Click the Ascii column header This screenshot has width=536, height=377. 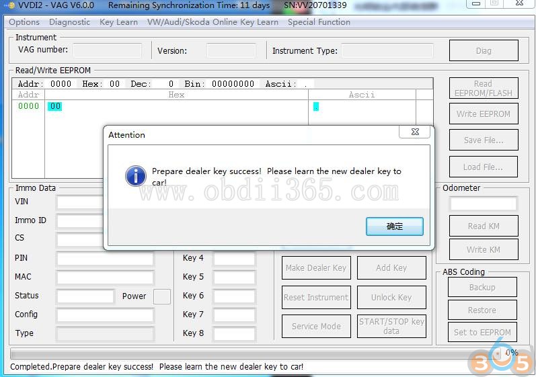pyautogui.click(x=362, y=95)
